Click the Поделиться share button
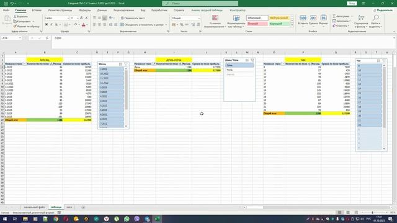The width and height of the screenshot is (397, 223). click(x=383, y=11)
